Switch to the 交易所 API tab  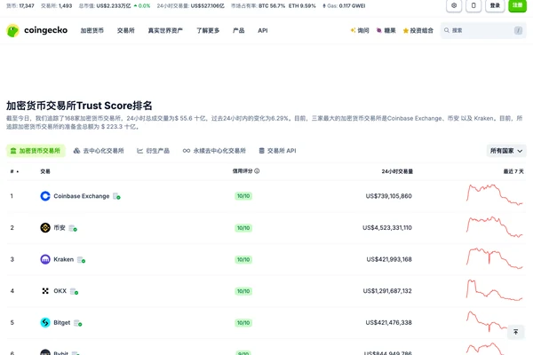point(278,151)
